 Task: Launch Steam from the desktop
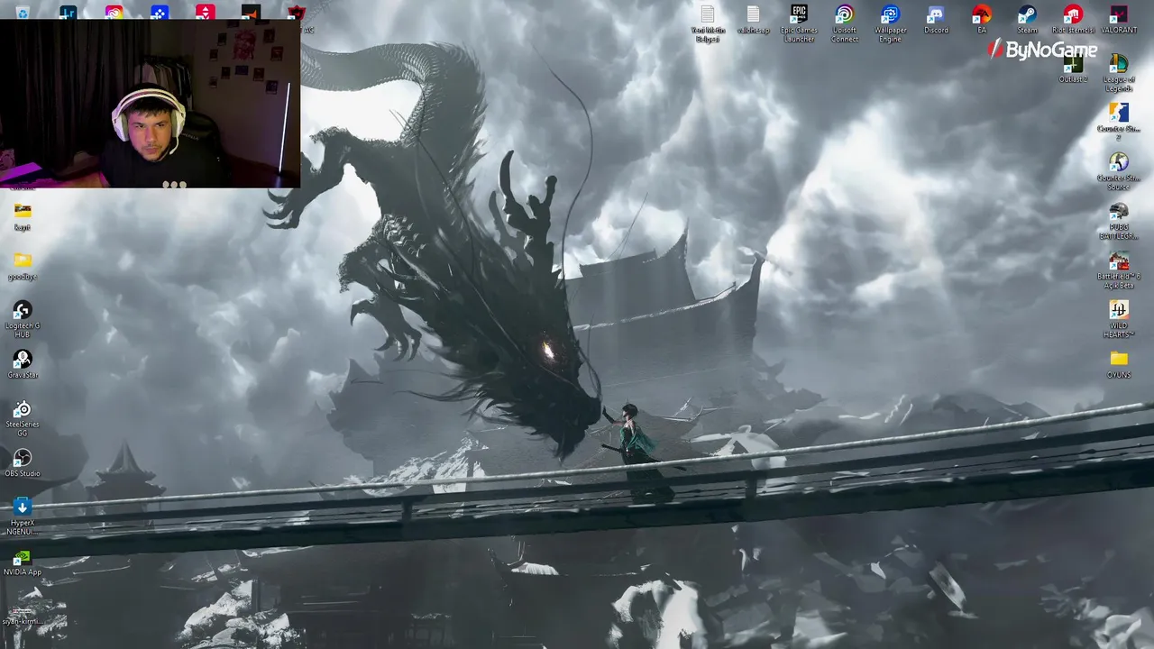tap(1027, 19)
